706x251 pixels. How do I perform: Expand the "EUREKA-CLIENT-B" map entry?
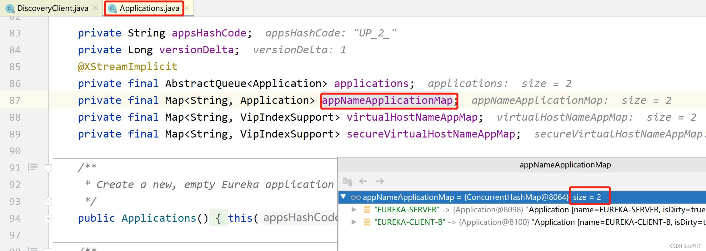point(354,222)
